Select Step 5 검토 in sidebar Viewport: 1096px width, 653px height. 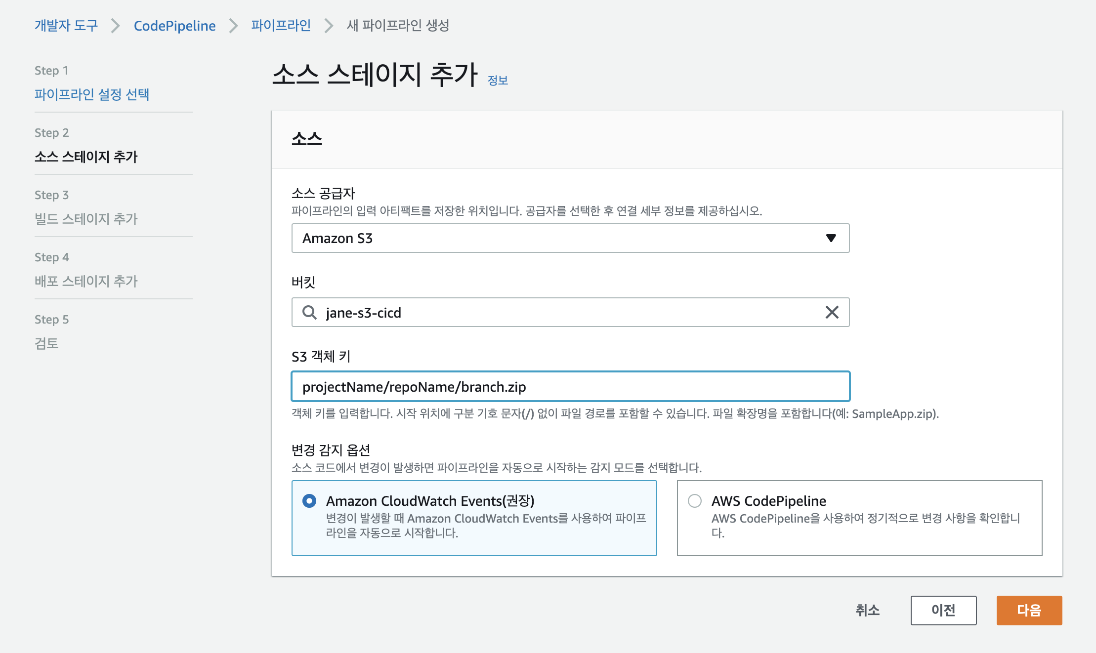46,343
